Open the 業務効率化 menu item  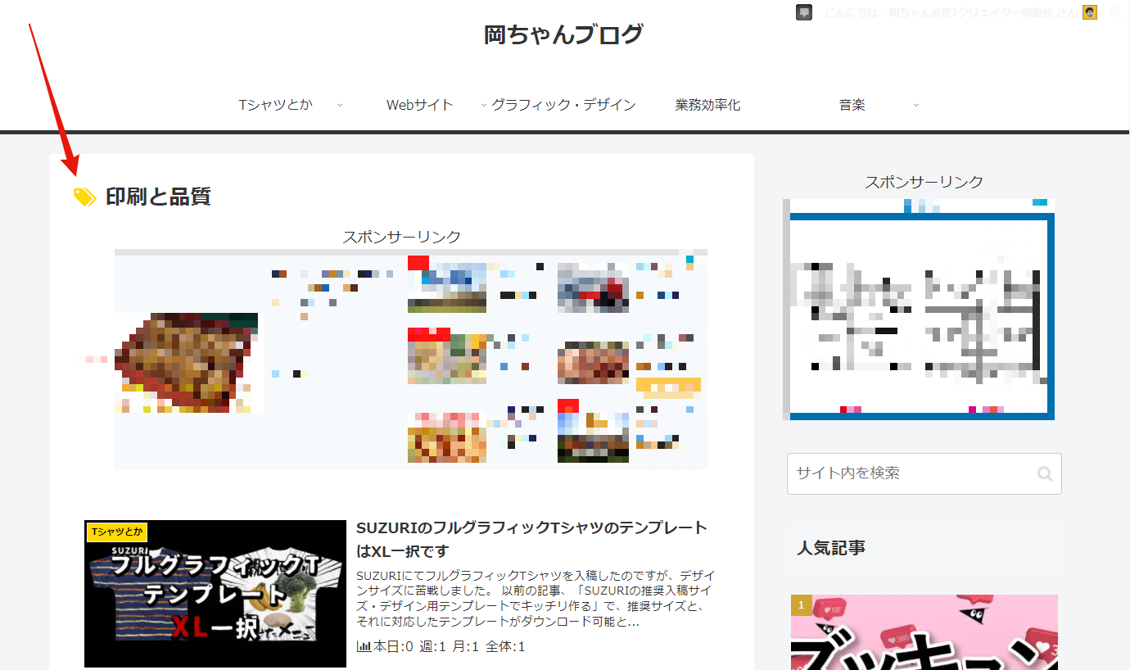click(x=707, y=105)
